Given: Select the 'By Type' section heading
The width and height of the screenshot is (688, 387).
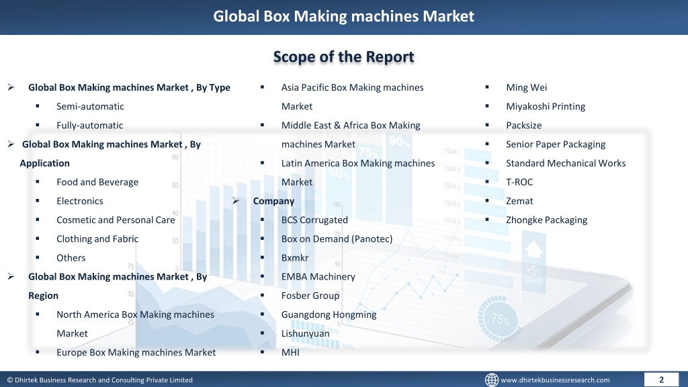Looking at the screenshot, I should (x=129, y=87).
